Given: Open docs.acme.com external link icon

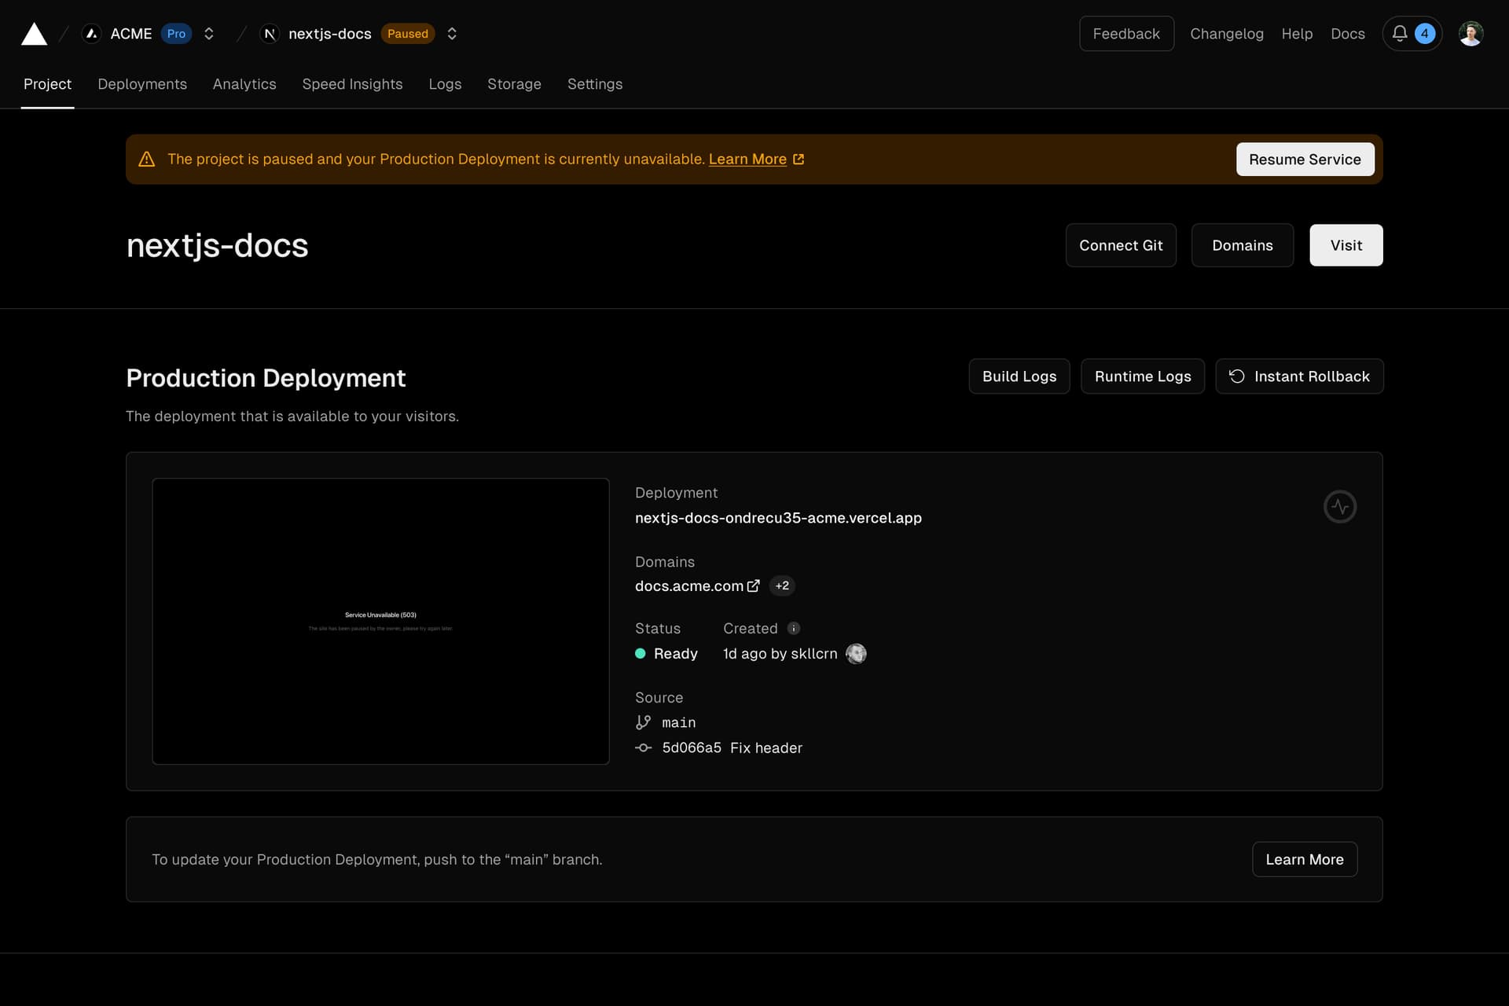Looking at the screenshot, I should [x=753, y=586].
